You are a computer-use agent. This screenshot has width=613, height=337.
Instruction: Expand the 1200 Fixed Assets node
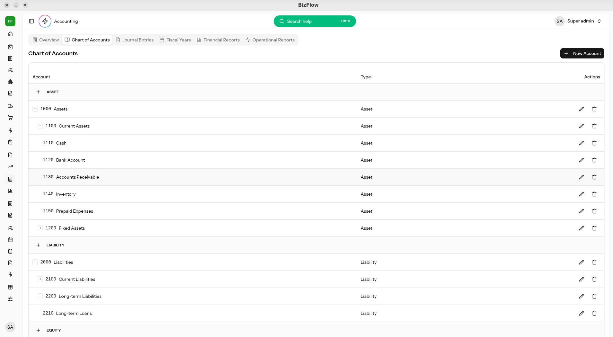point(40,228)
